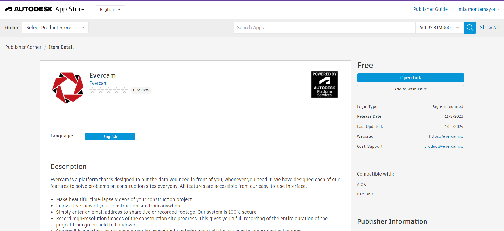504x231 pixels.
Task: Click the product@evercam.io support email
Action: 444,146
